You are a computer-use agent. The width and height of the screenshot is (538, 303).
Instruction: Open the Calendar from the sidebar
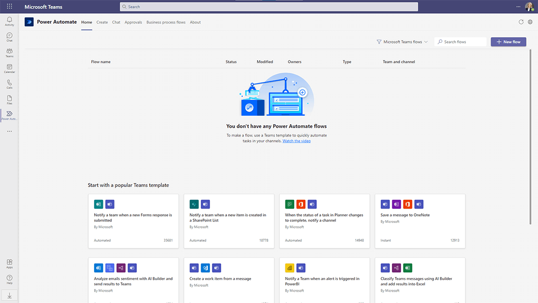pyautogui.click(x=9, y=69)
